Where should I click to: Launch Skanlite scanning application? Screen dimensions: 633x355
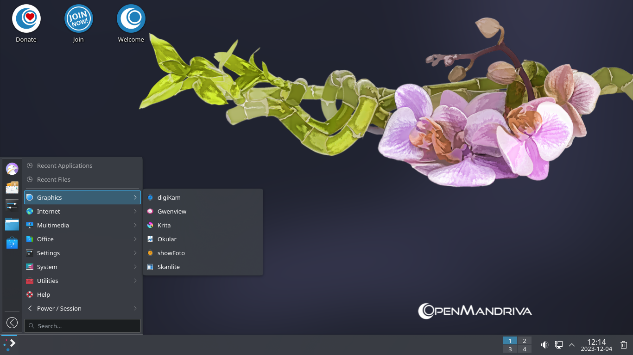pyautogui.click(x=203, y=267)
